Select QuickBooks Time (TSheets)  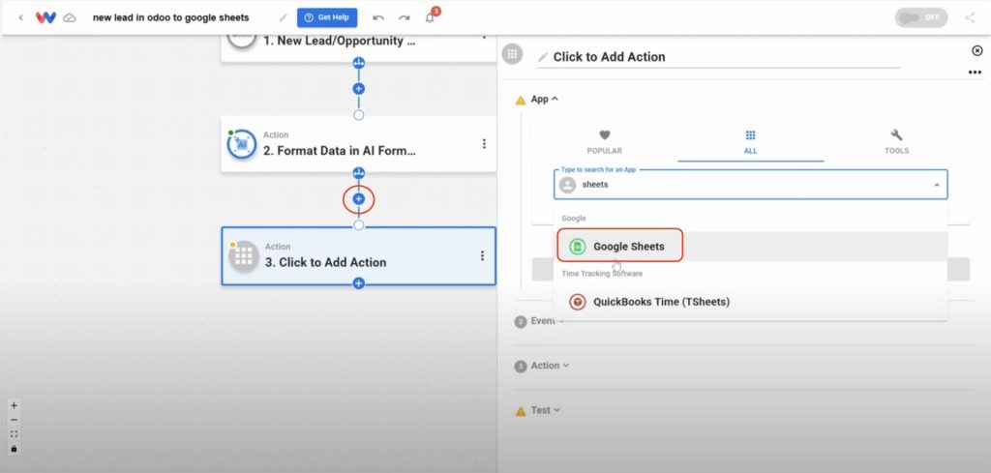(750, 302)
